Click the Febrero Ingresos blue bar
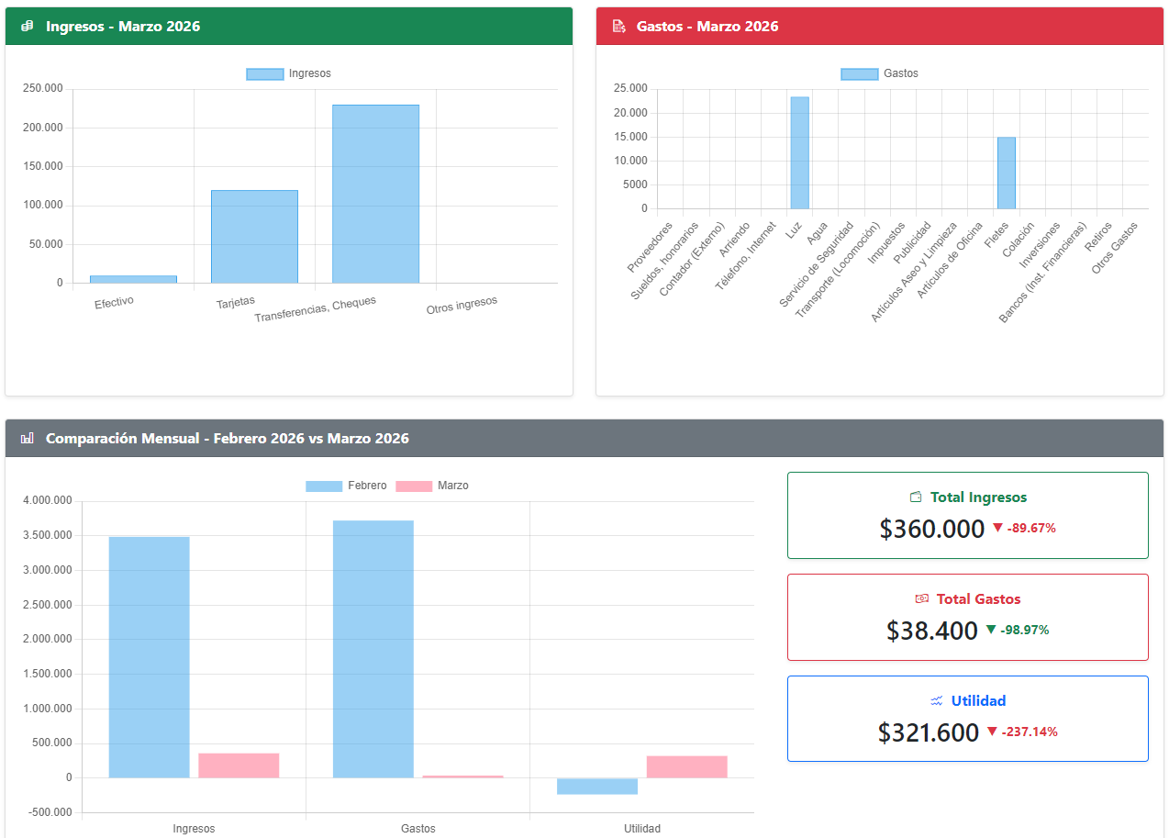The height and width of the screenshot is (838, 1169). pyautogui.click(x=149, y=657)
